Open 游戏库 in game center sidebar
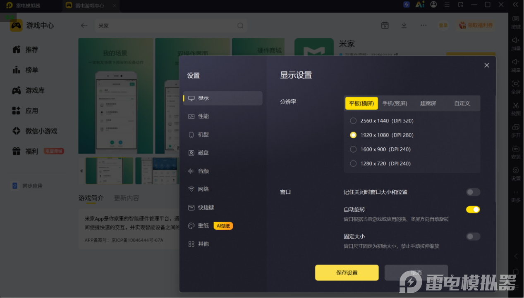Image resolution: width=524 pixels, height=298 pixels. coord(28,90)
